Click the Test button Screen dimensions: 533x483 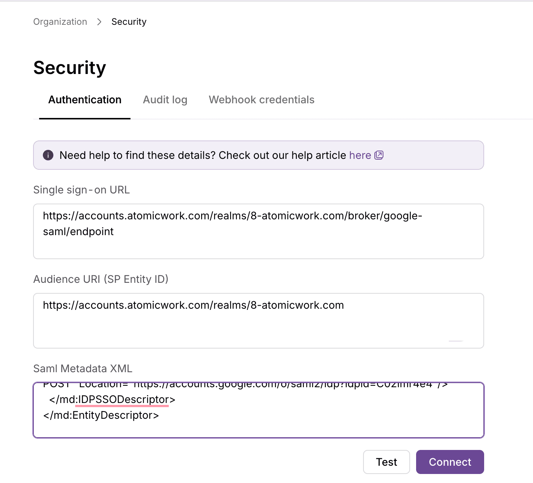tap(386, 462)
